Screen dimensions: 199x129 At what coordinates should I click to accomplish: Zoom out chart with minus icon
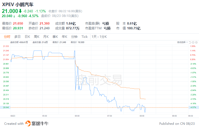[x=193, y=42]
